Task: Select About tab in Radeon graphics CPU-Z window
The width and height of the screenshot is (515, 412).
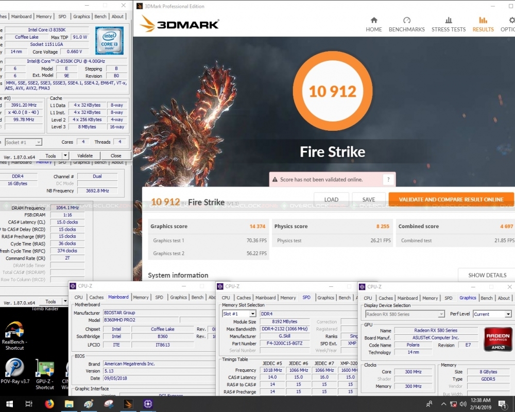Action: pyautogui.click(x=504, y=298)
